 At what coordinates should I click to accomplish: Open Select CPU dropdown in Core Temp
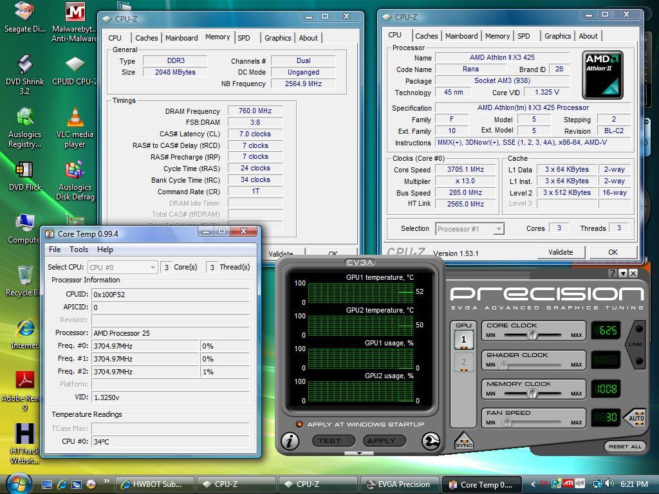pos(122,268)
